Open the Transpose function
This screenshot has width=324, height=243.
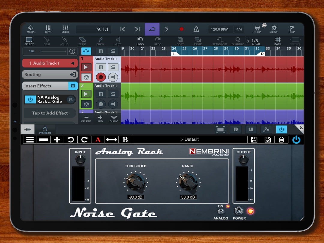pyautogui.click(x=220, y=41)
